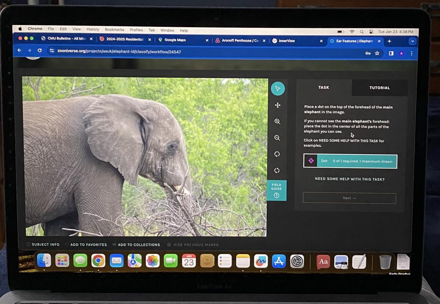440x304 pixels.
Task: Toggle Chrome side panel
Action: [391, 53]
